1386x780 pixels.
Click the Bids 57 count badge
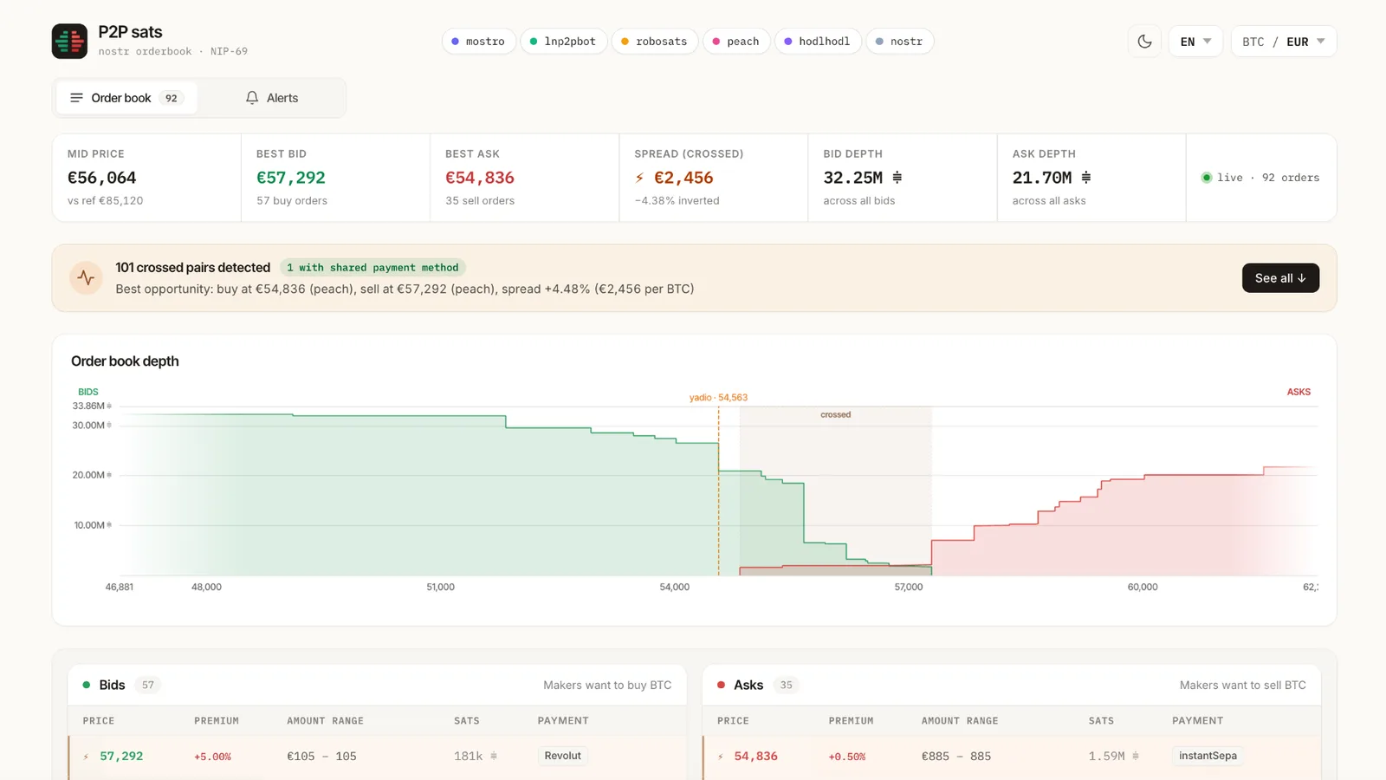coord(148,685)
